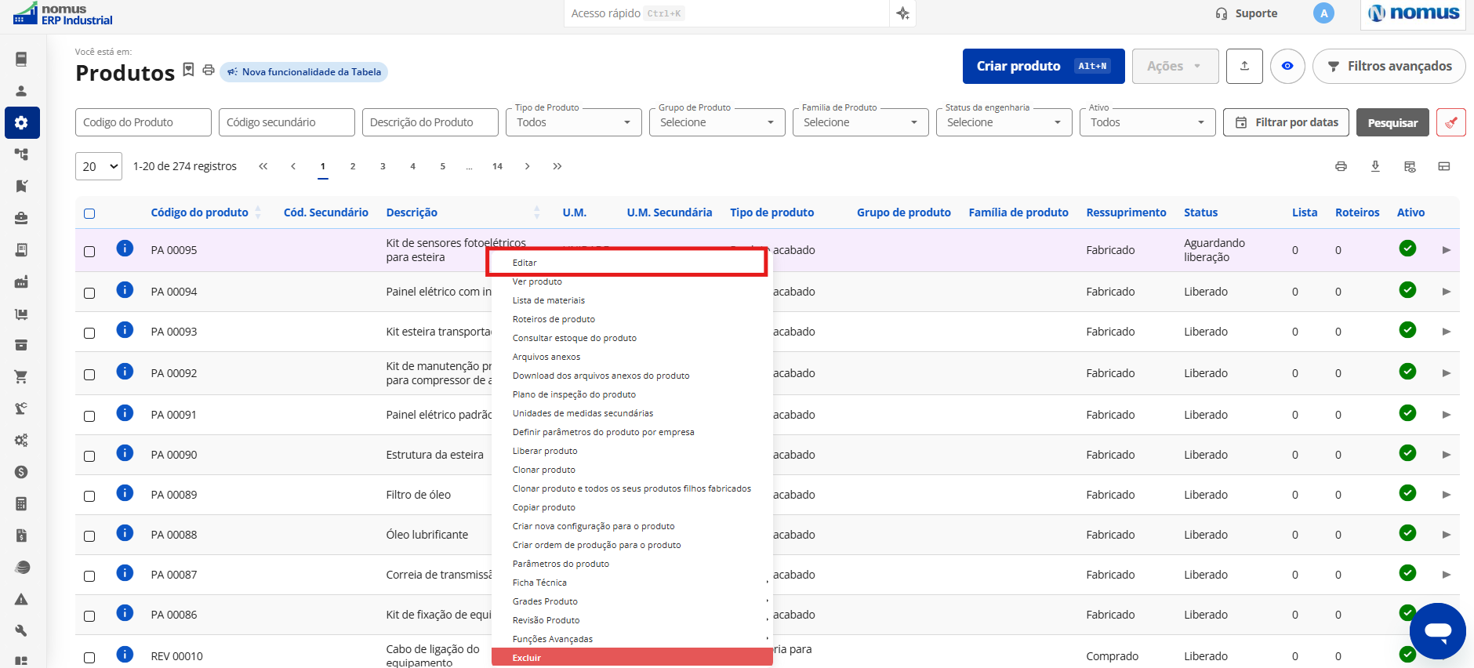Click Excluir red menu entry
This screenshot has height=668, width=1474.
click(x=632, y=657)
